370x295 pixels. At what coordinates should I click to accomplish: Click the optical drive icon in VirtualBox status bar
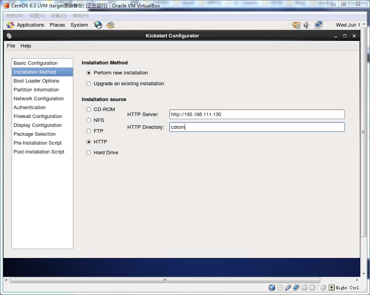(279, 287)
